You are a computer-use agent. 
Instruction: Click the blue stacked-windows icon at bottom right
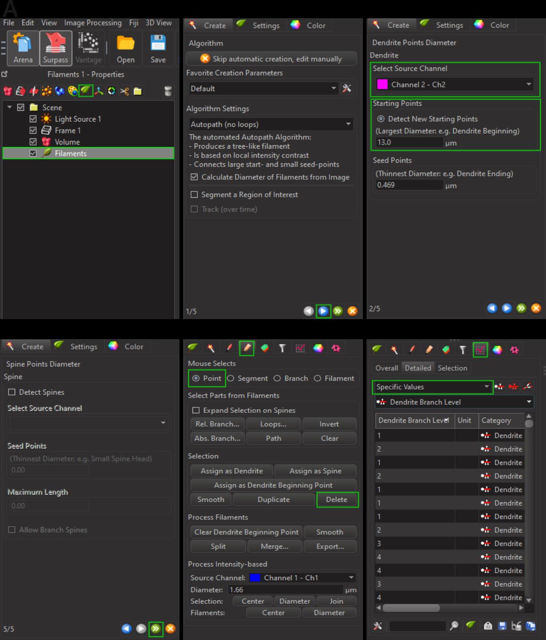pos(530,626)
